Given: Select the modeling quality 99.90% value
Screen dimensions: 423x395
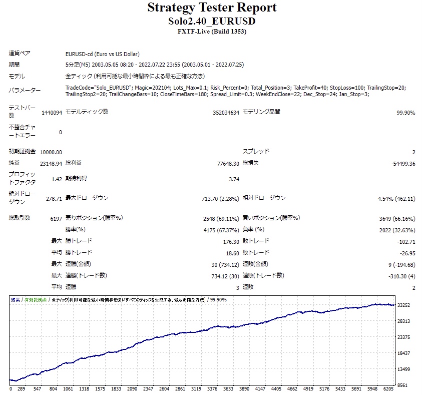Looking at the screenshot, I should click(406, 113).
